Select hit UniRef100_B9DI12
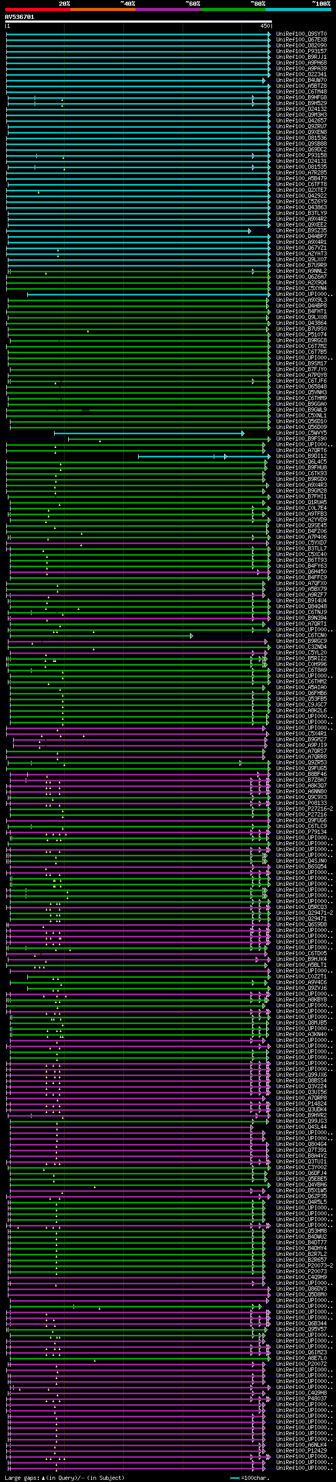The width and height of the screenshot is (336, 1482). point(301,456)
